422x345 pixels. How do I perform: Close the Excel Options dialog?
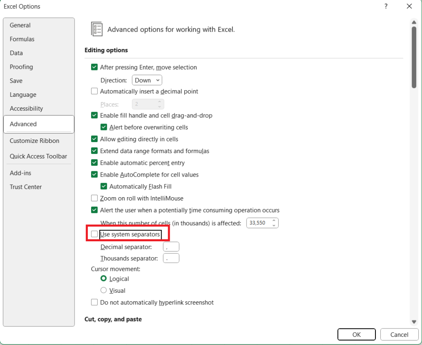(409, 6)
